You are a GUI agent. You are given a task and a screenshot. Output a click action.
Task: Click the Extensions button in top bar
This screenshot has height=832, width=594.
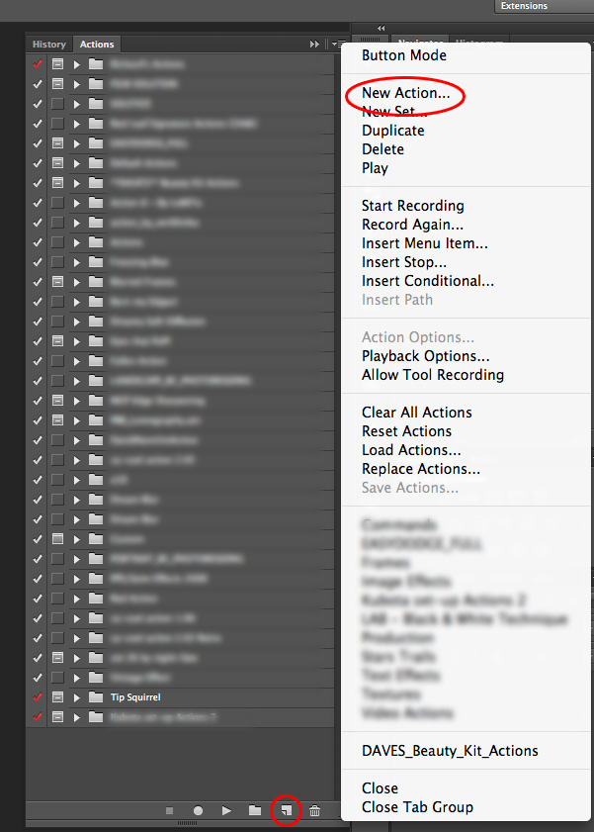(x=544, y=6)
